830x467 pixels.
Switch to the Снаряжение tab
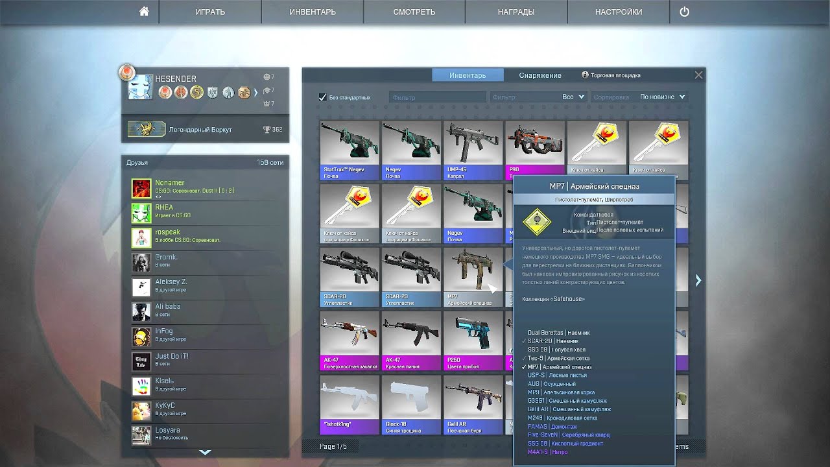pyautogui.click(x=540, y=75)
